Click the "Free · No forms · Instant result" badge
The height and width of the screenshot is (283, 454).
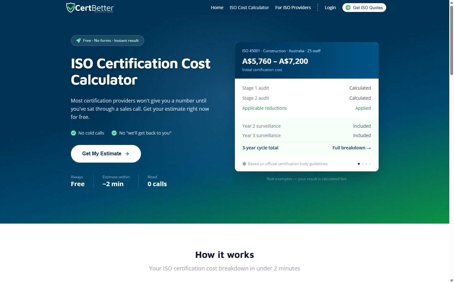click(x=108, y=41)
